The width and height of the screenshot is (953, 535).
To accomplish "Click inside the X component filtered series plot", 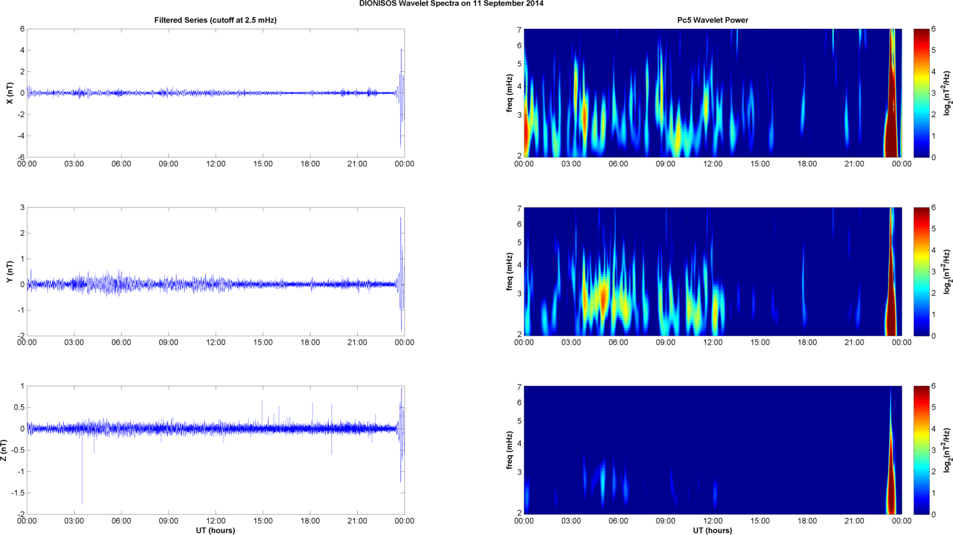I will tap(216, 93).
